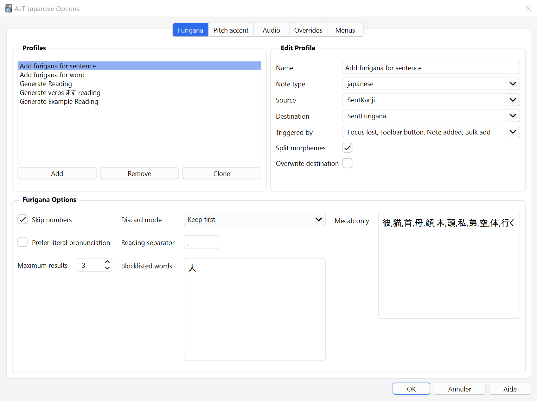Decrease Maximum results with down arrow

pos(107,268)
